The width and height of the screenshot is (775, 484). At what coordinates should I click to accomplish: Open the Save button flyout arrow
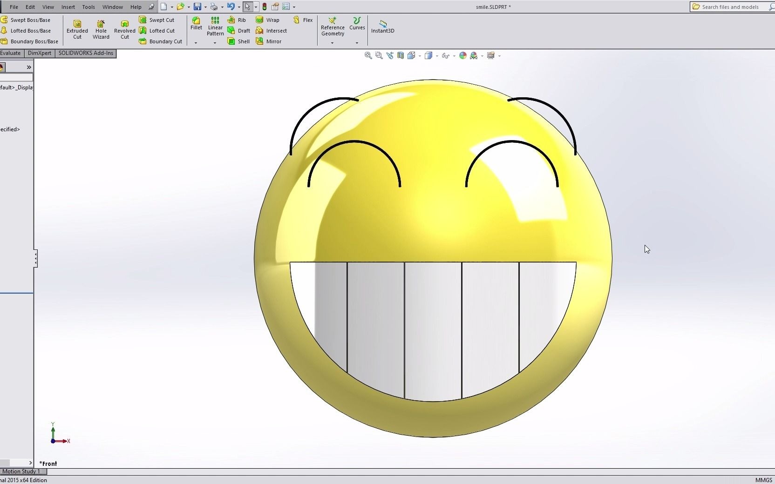[205, 7]
